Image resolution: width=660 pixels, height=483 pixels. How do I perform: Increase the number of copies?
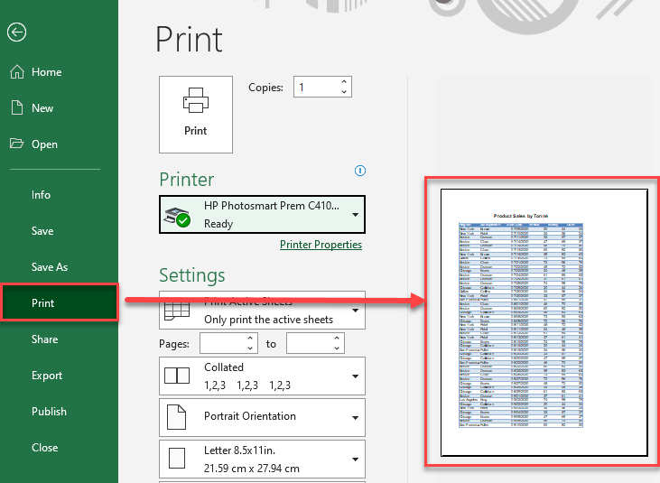point(343,82)
